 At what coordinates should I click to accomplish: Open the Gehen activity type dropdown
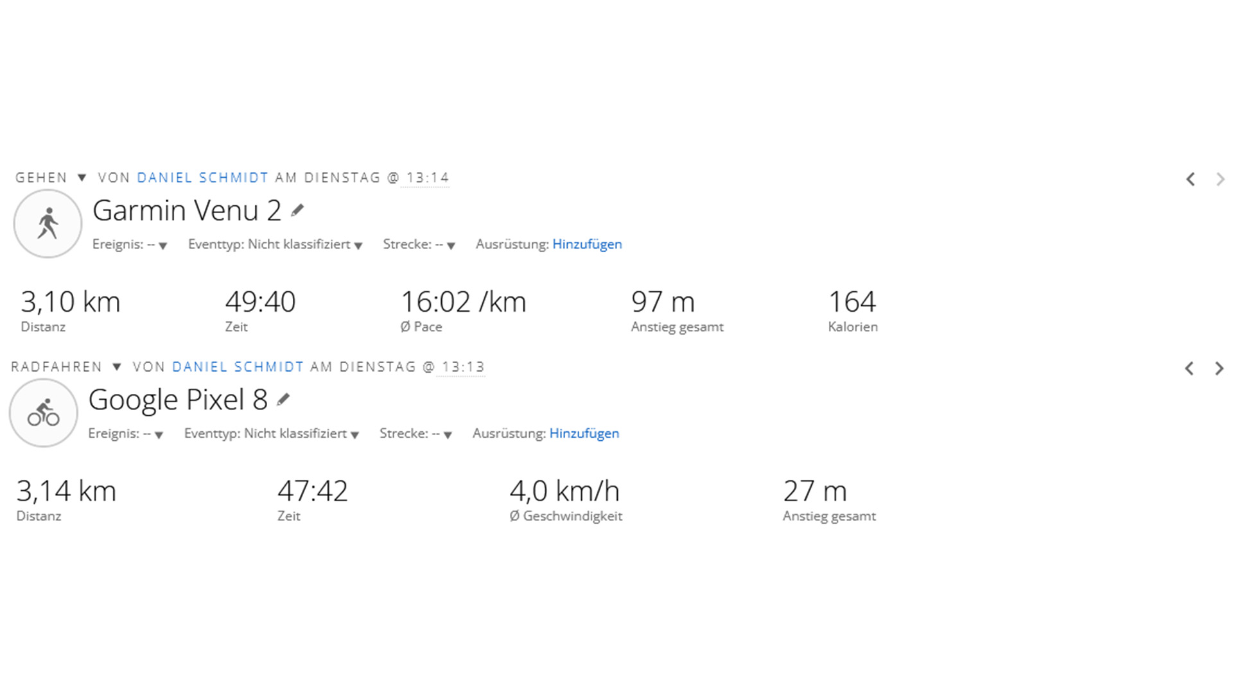tap(82, 178)
